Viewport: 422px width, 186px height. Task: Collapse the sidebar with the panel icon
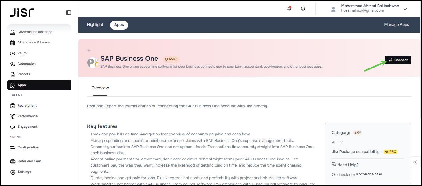(68, 13)
